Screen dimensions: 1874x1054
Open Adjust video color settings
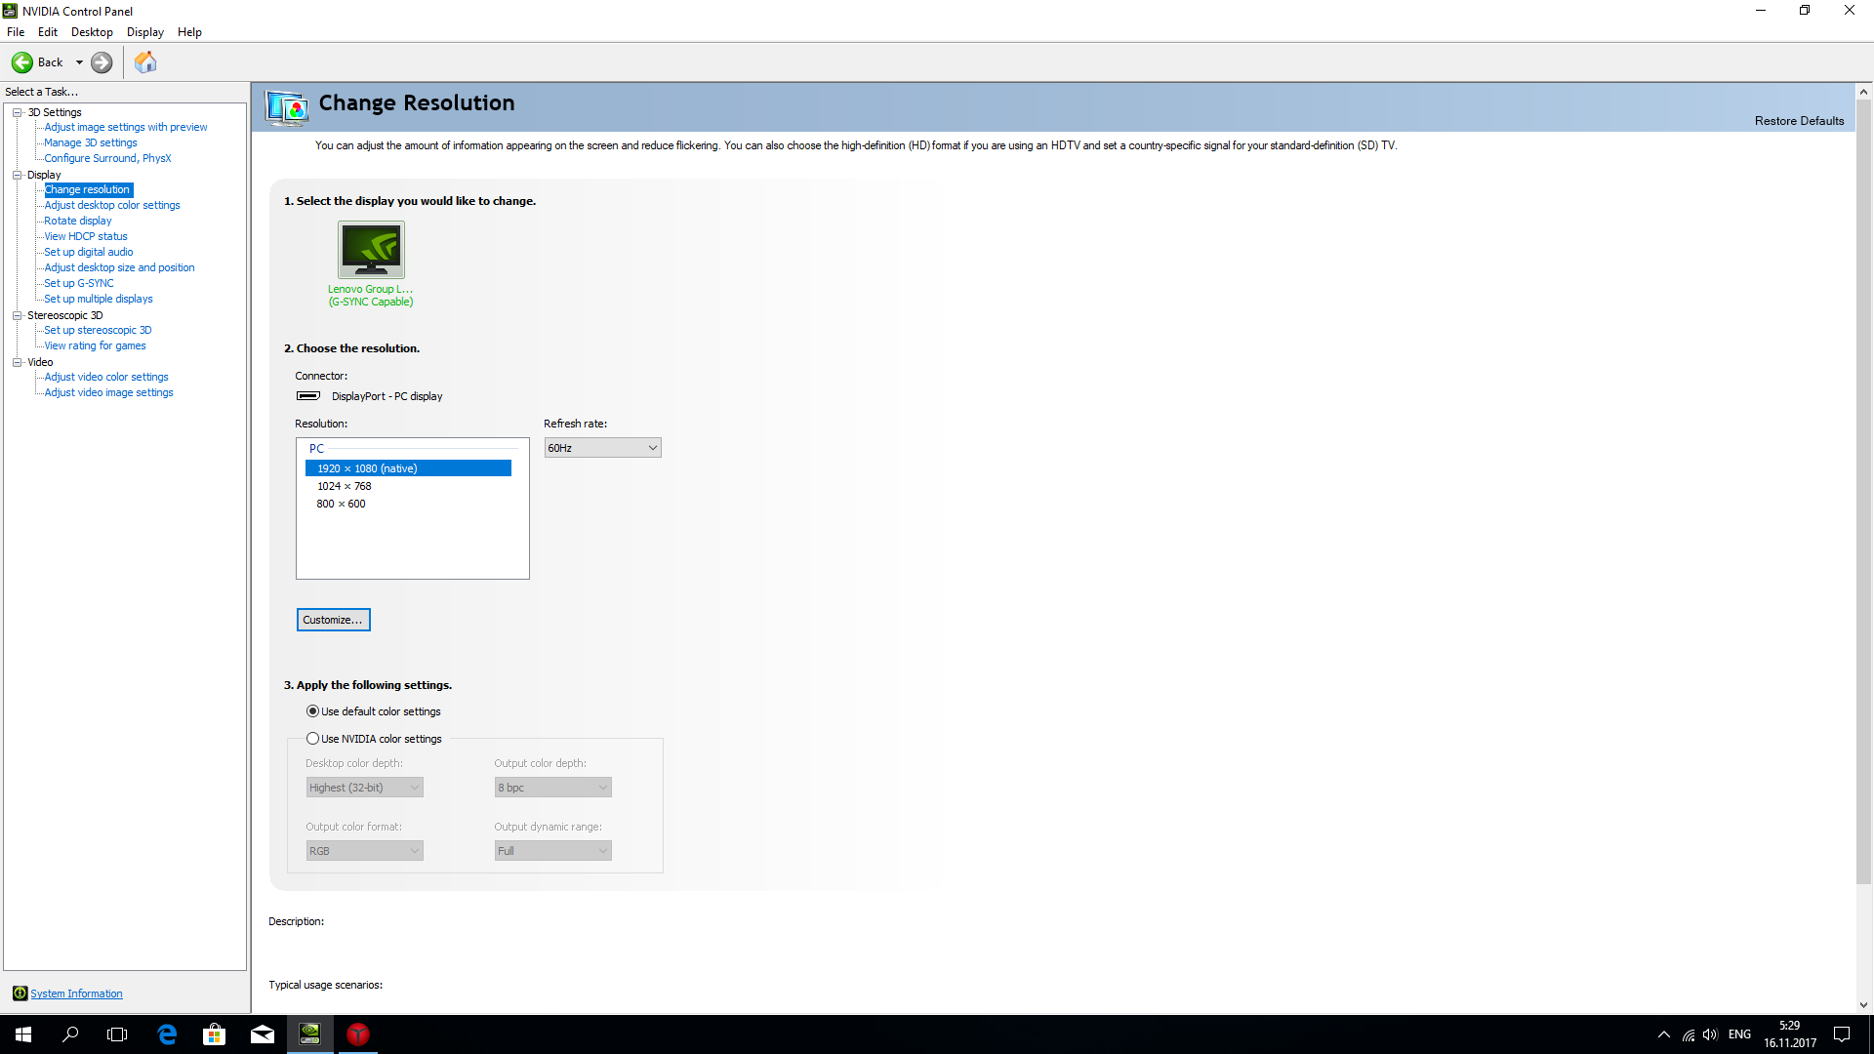click(x=106, y=377)
